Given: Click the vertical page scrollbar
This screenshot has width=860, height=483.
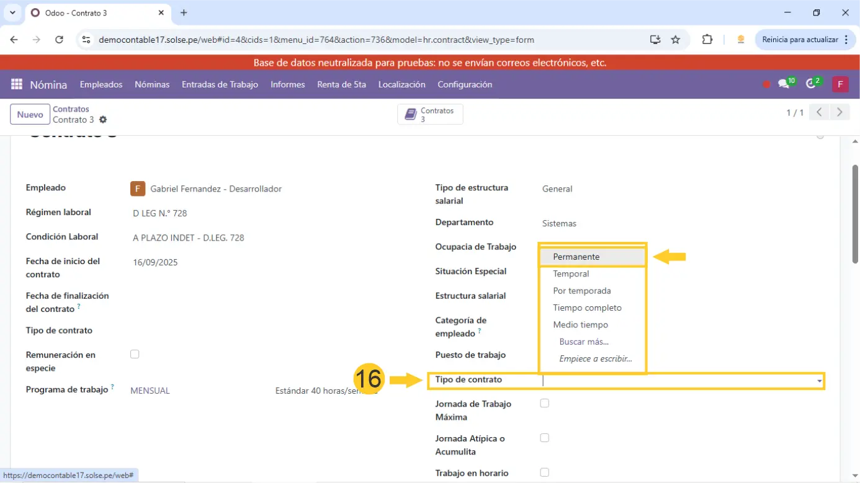Looking at the screenshot, I should click(855, 214).
